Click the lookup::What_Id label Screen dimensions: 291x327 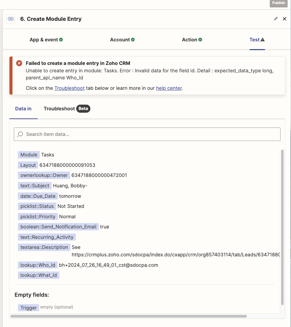(38, 275)
